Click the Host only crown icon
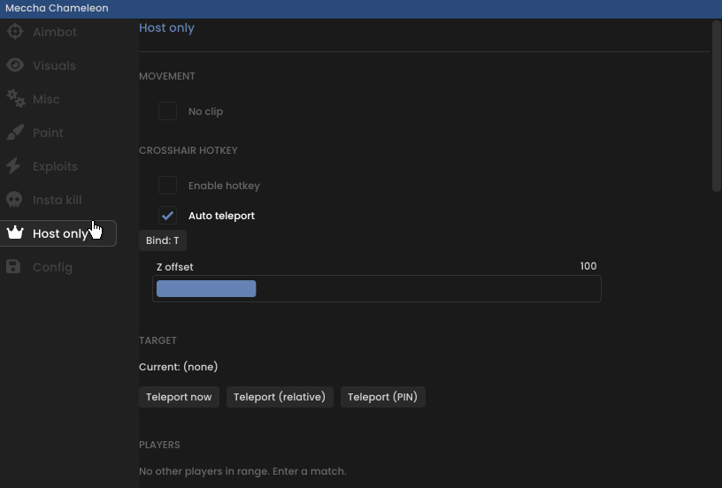The image size is (722, 488). coord(15,233)
